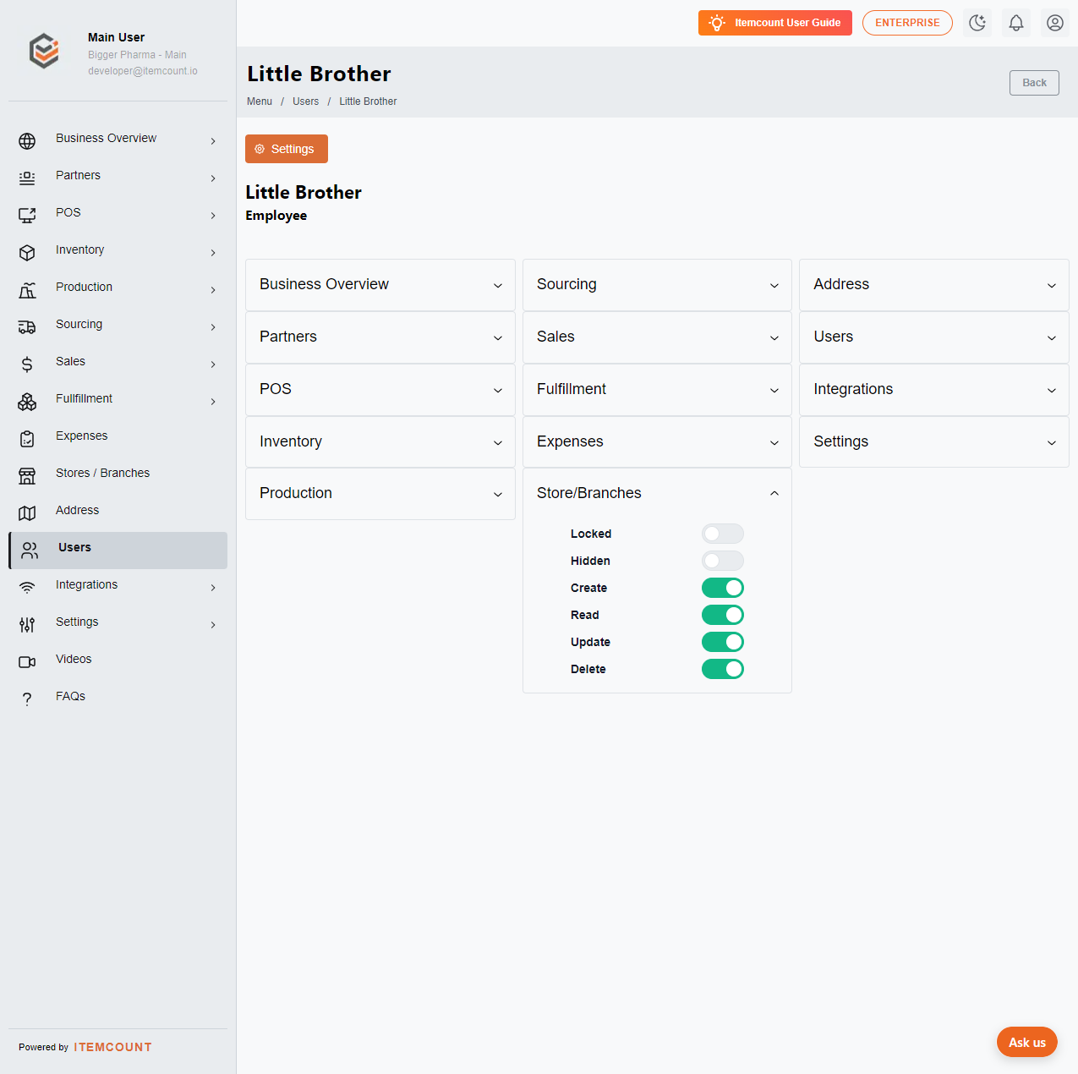1078x1074 pixels.
Task: Click the Settings sliders icon in sidebar
Action: coord(27,625)
